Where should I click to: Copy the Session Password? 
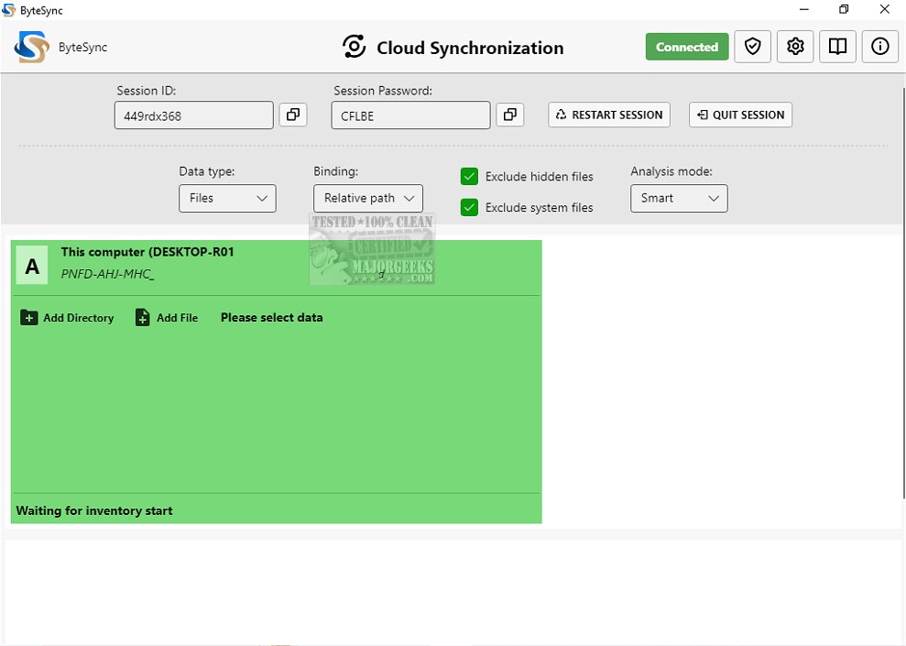coord(509,115)
